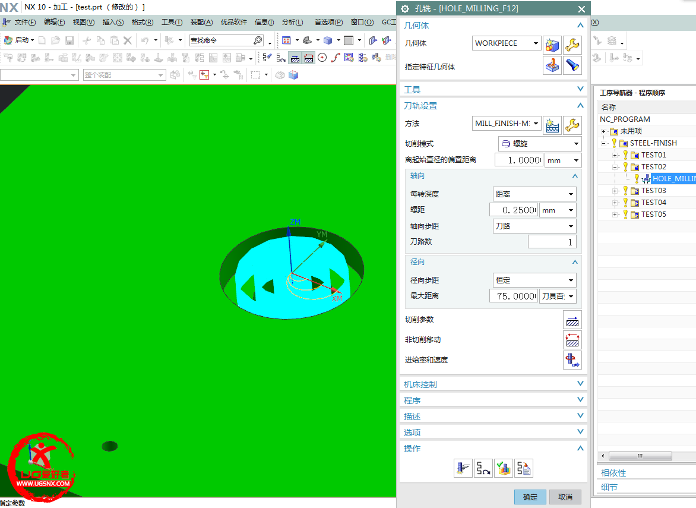696x508 pixels.
Task: Open the 格式(R) menu
Action: click(x=143, y=22)
